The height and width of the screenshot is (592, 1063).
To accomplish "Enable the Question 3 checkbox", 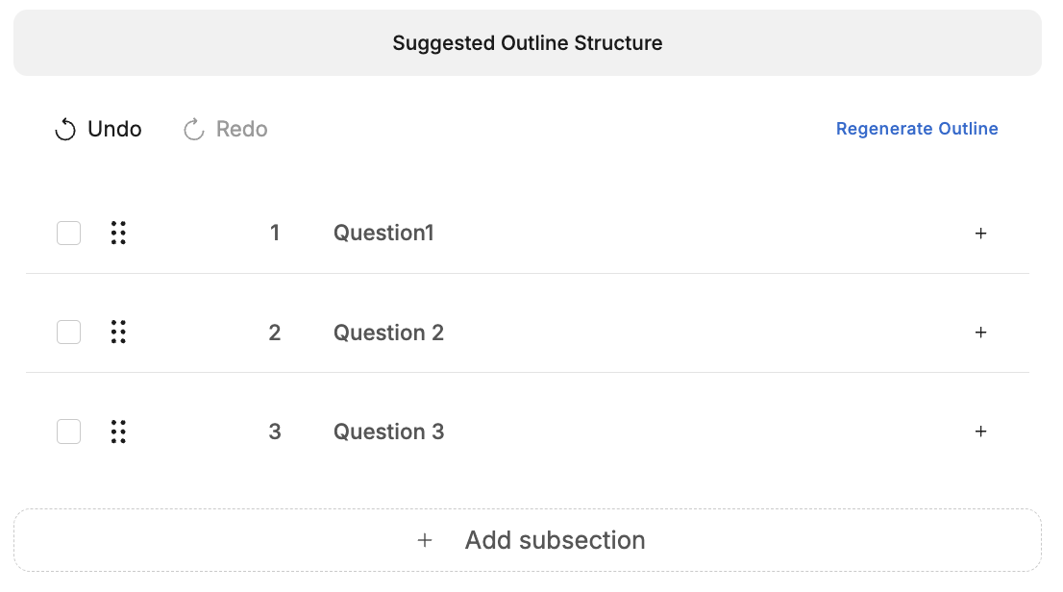I will pos(68,432).
